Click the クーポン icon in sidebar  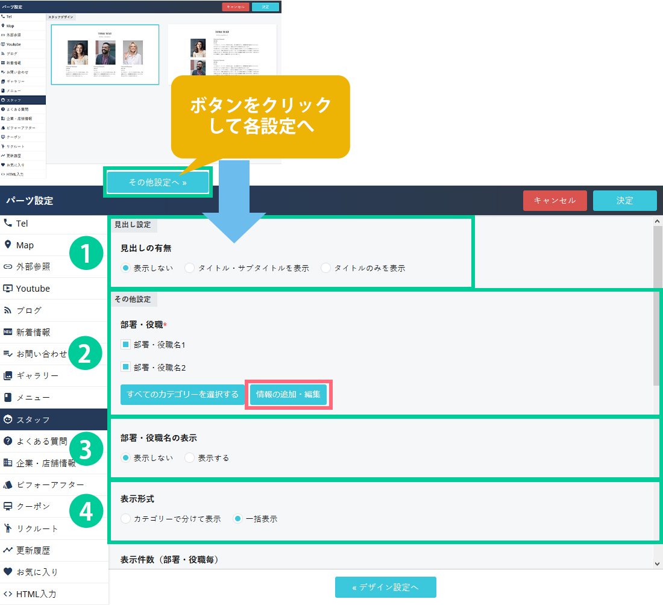pyautogui.click(x=8, y=506)
